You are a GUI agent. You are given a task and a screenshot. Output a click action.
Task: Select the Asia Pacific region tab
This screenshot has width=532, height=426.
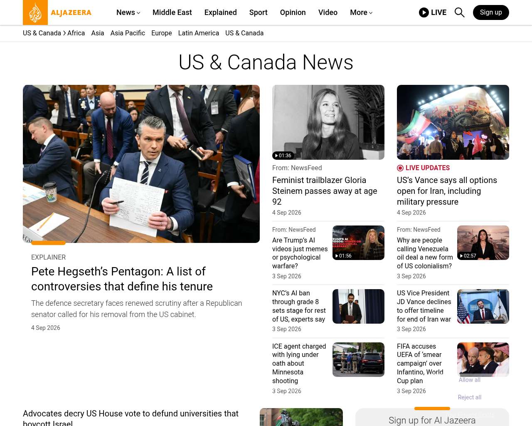point(128,33)
